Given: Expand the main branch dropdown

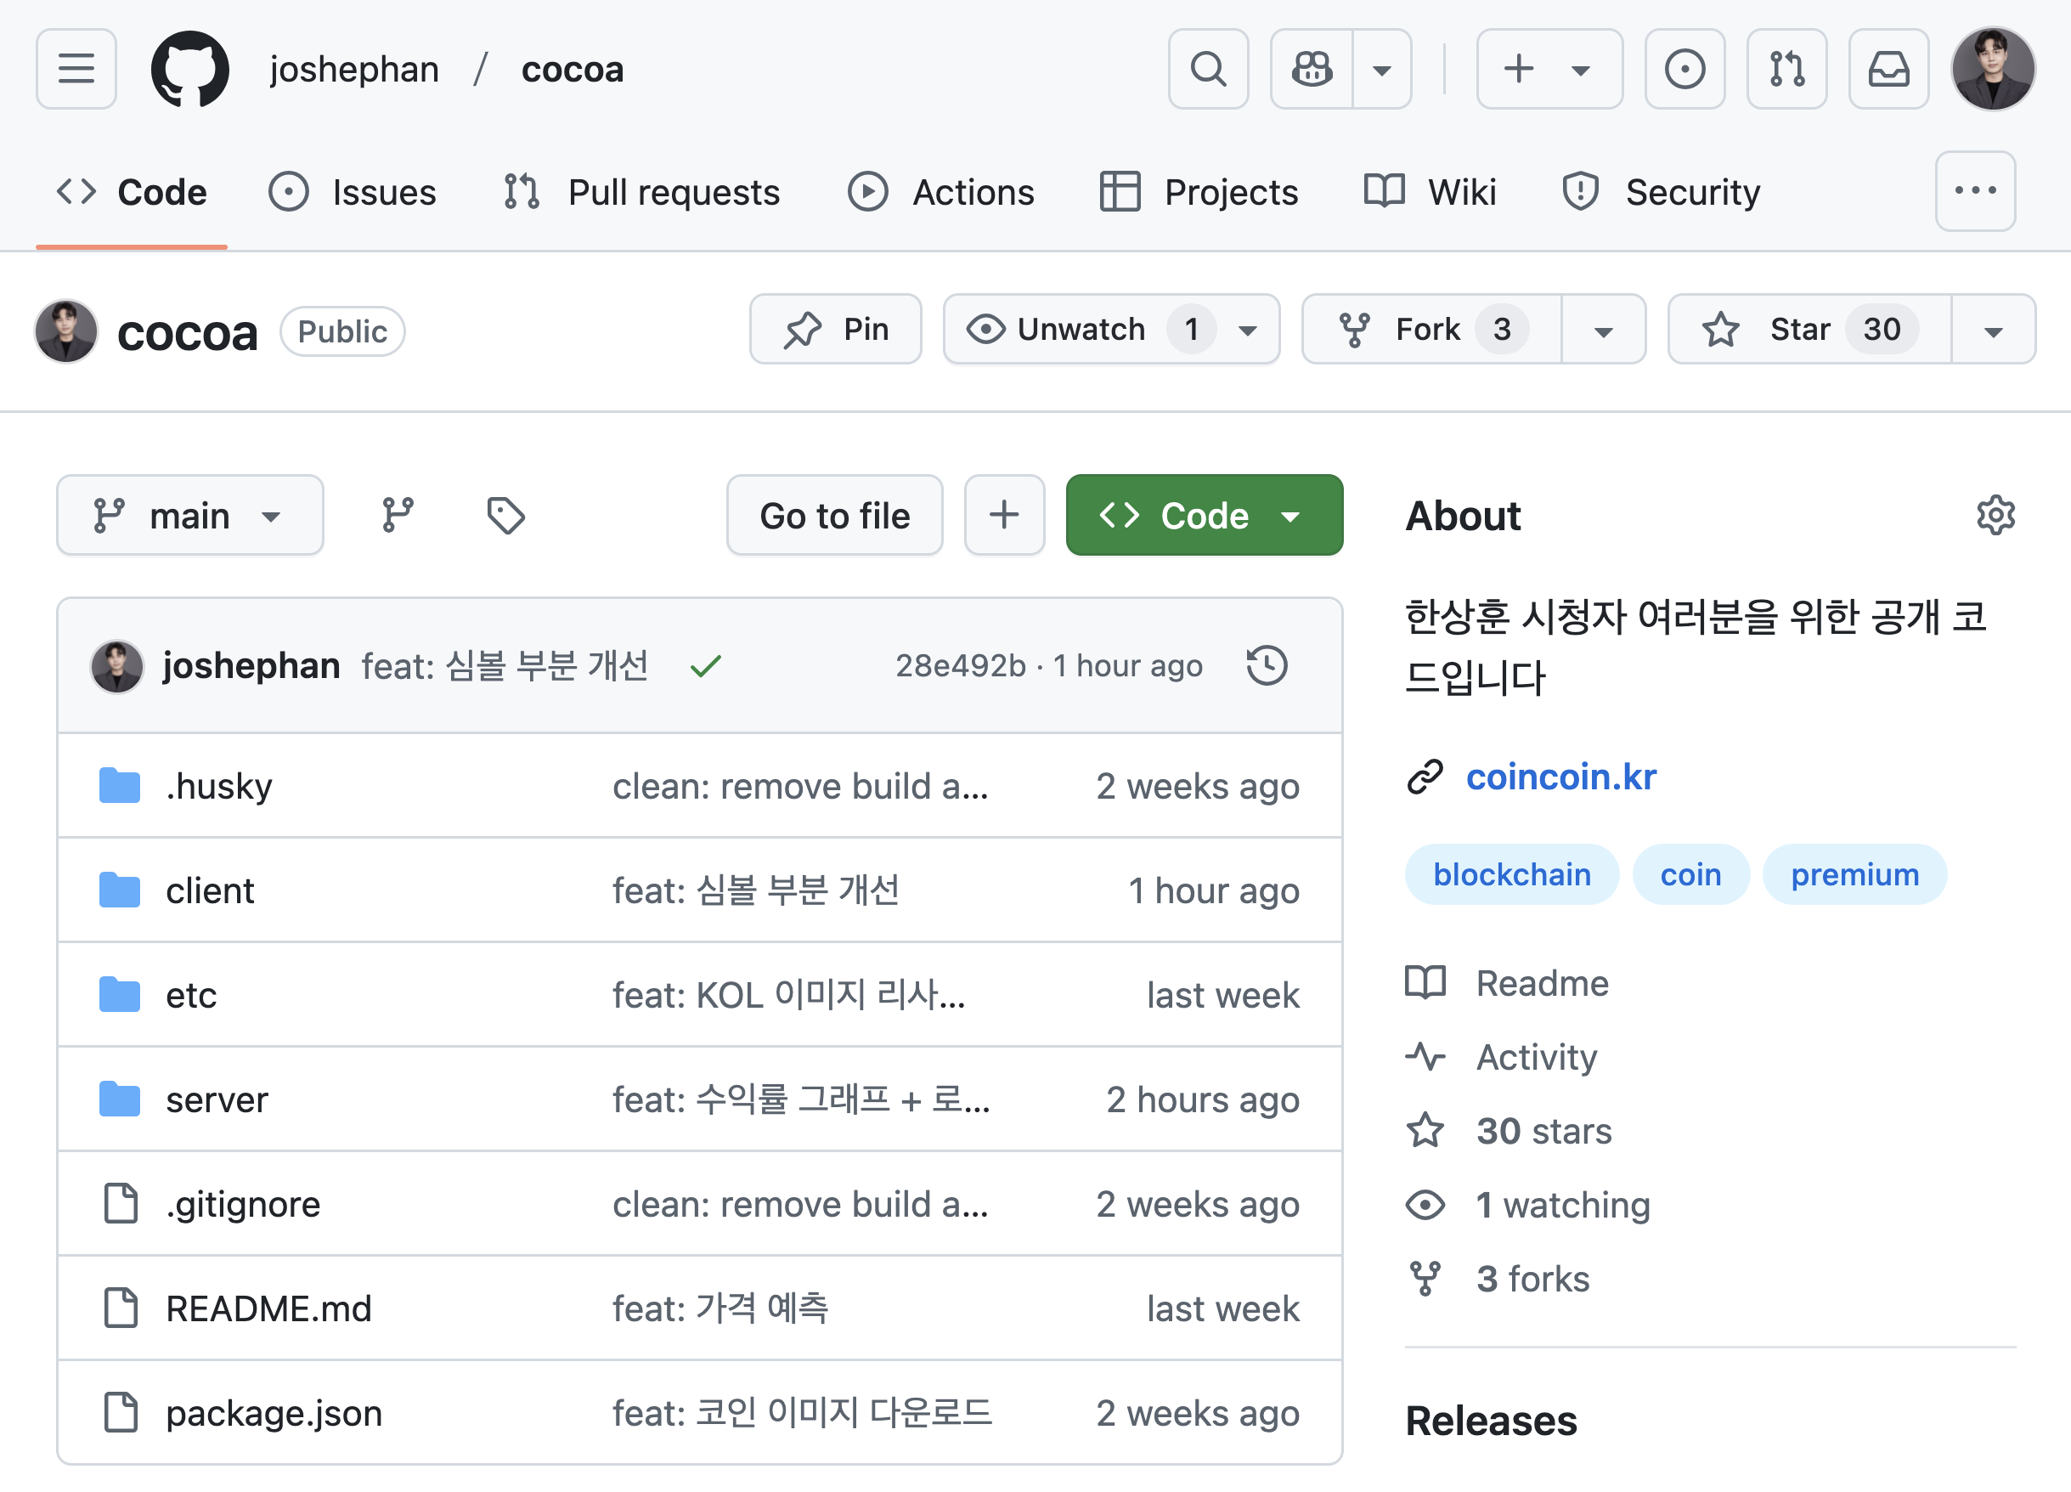Looking at the screenshot, I should 190,515.
